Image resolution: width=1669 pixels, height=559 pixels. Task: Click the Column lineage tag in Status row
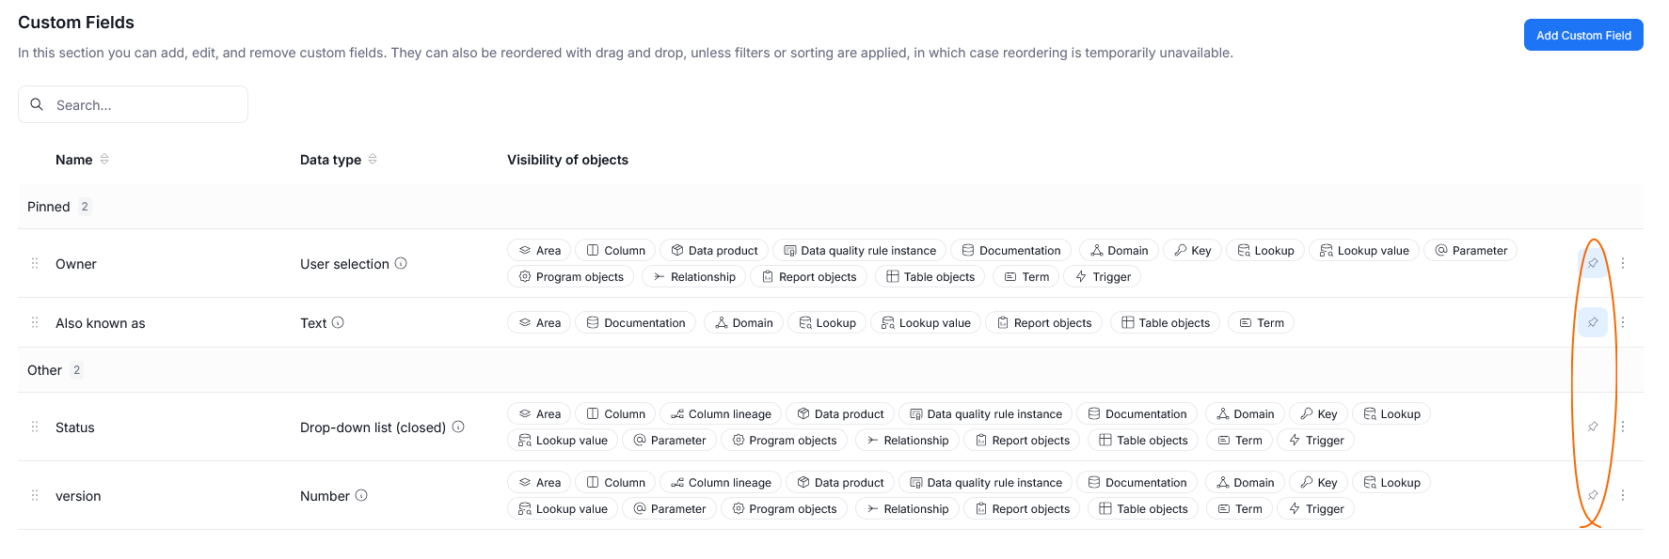(x=721, y=413)
